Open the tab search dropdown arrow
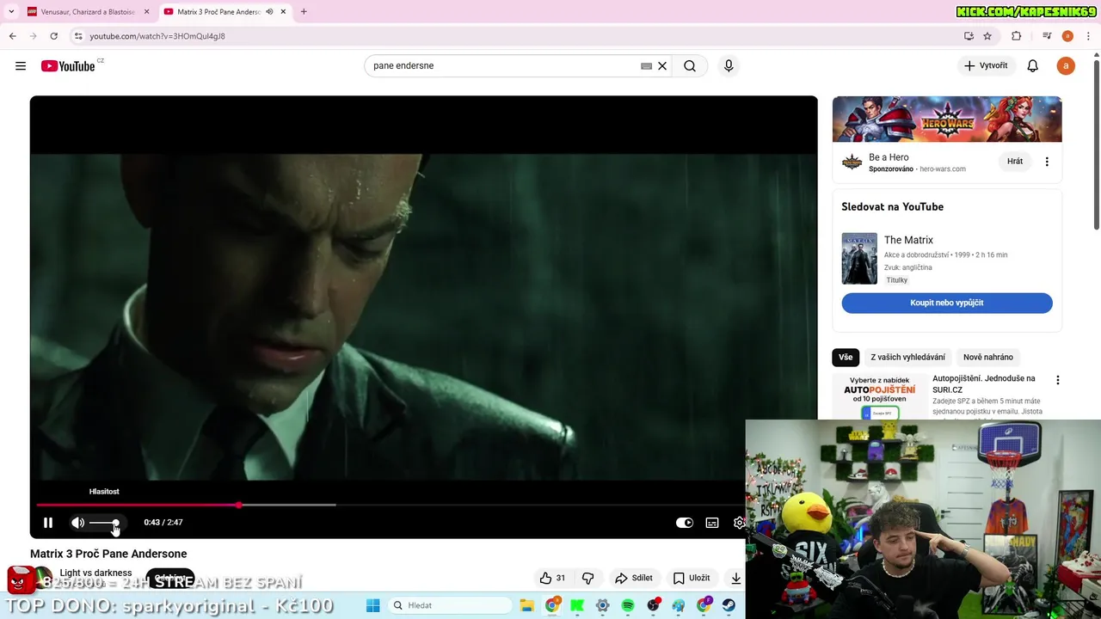This screenshot has height=619, width=1101. [x=11, y=12]
